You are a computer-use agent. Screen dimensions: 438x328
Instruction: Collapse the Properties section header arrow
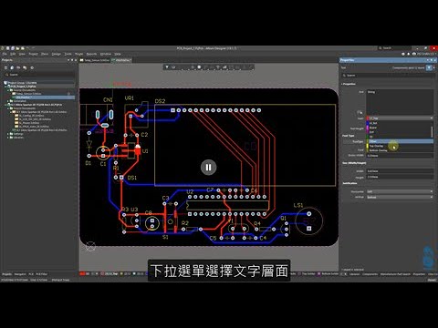342,84
